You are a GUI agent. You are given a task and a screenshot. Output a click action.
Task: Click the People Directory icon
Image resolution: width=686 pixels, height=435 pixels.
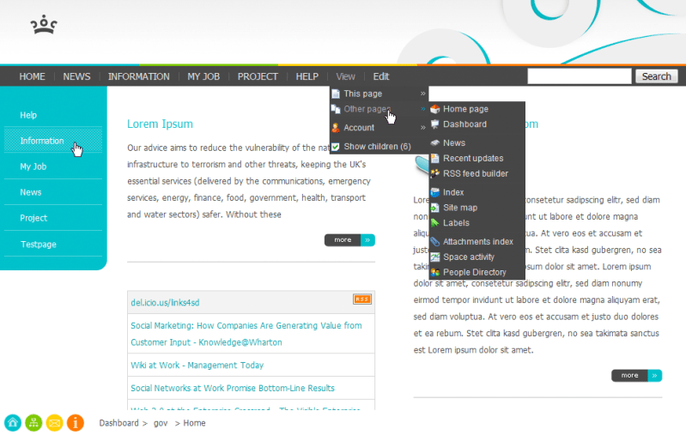[435, 272]
